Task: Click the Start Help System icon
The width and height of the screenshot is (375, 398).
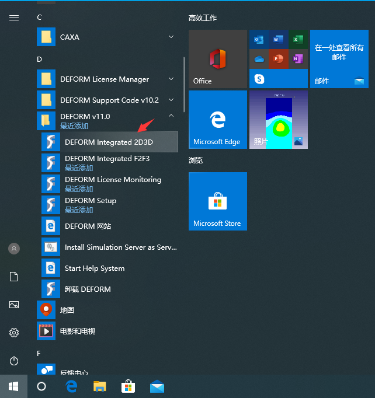Action: tap(51, 268)
